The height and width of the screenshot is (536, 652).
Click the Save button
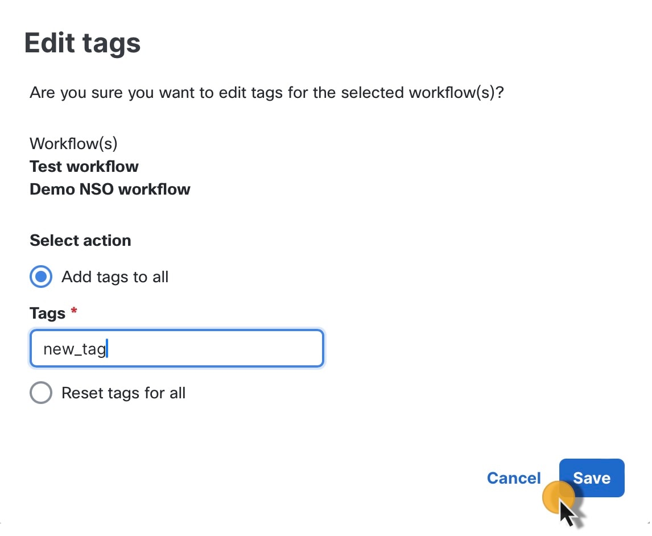click(592, 478)
